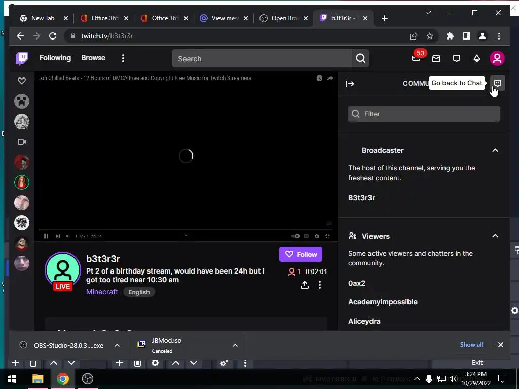
Task: Select viewer Aliceydra
Action: 364,321
